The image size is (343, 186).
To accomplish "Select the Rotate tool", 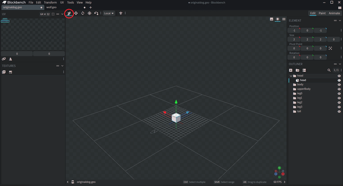I will click(83, 13).
